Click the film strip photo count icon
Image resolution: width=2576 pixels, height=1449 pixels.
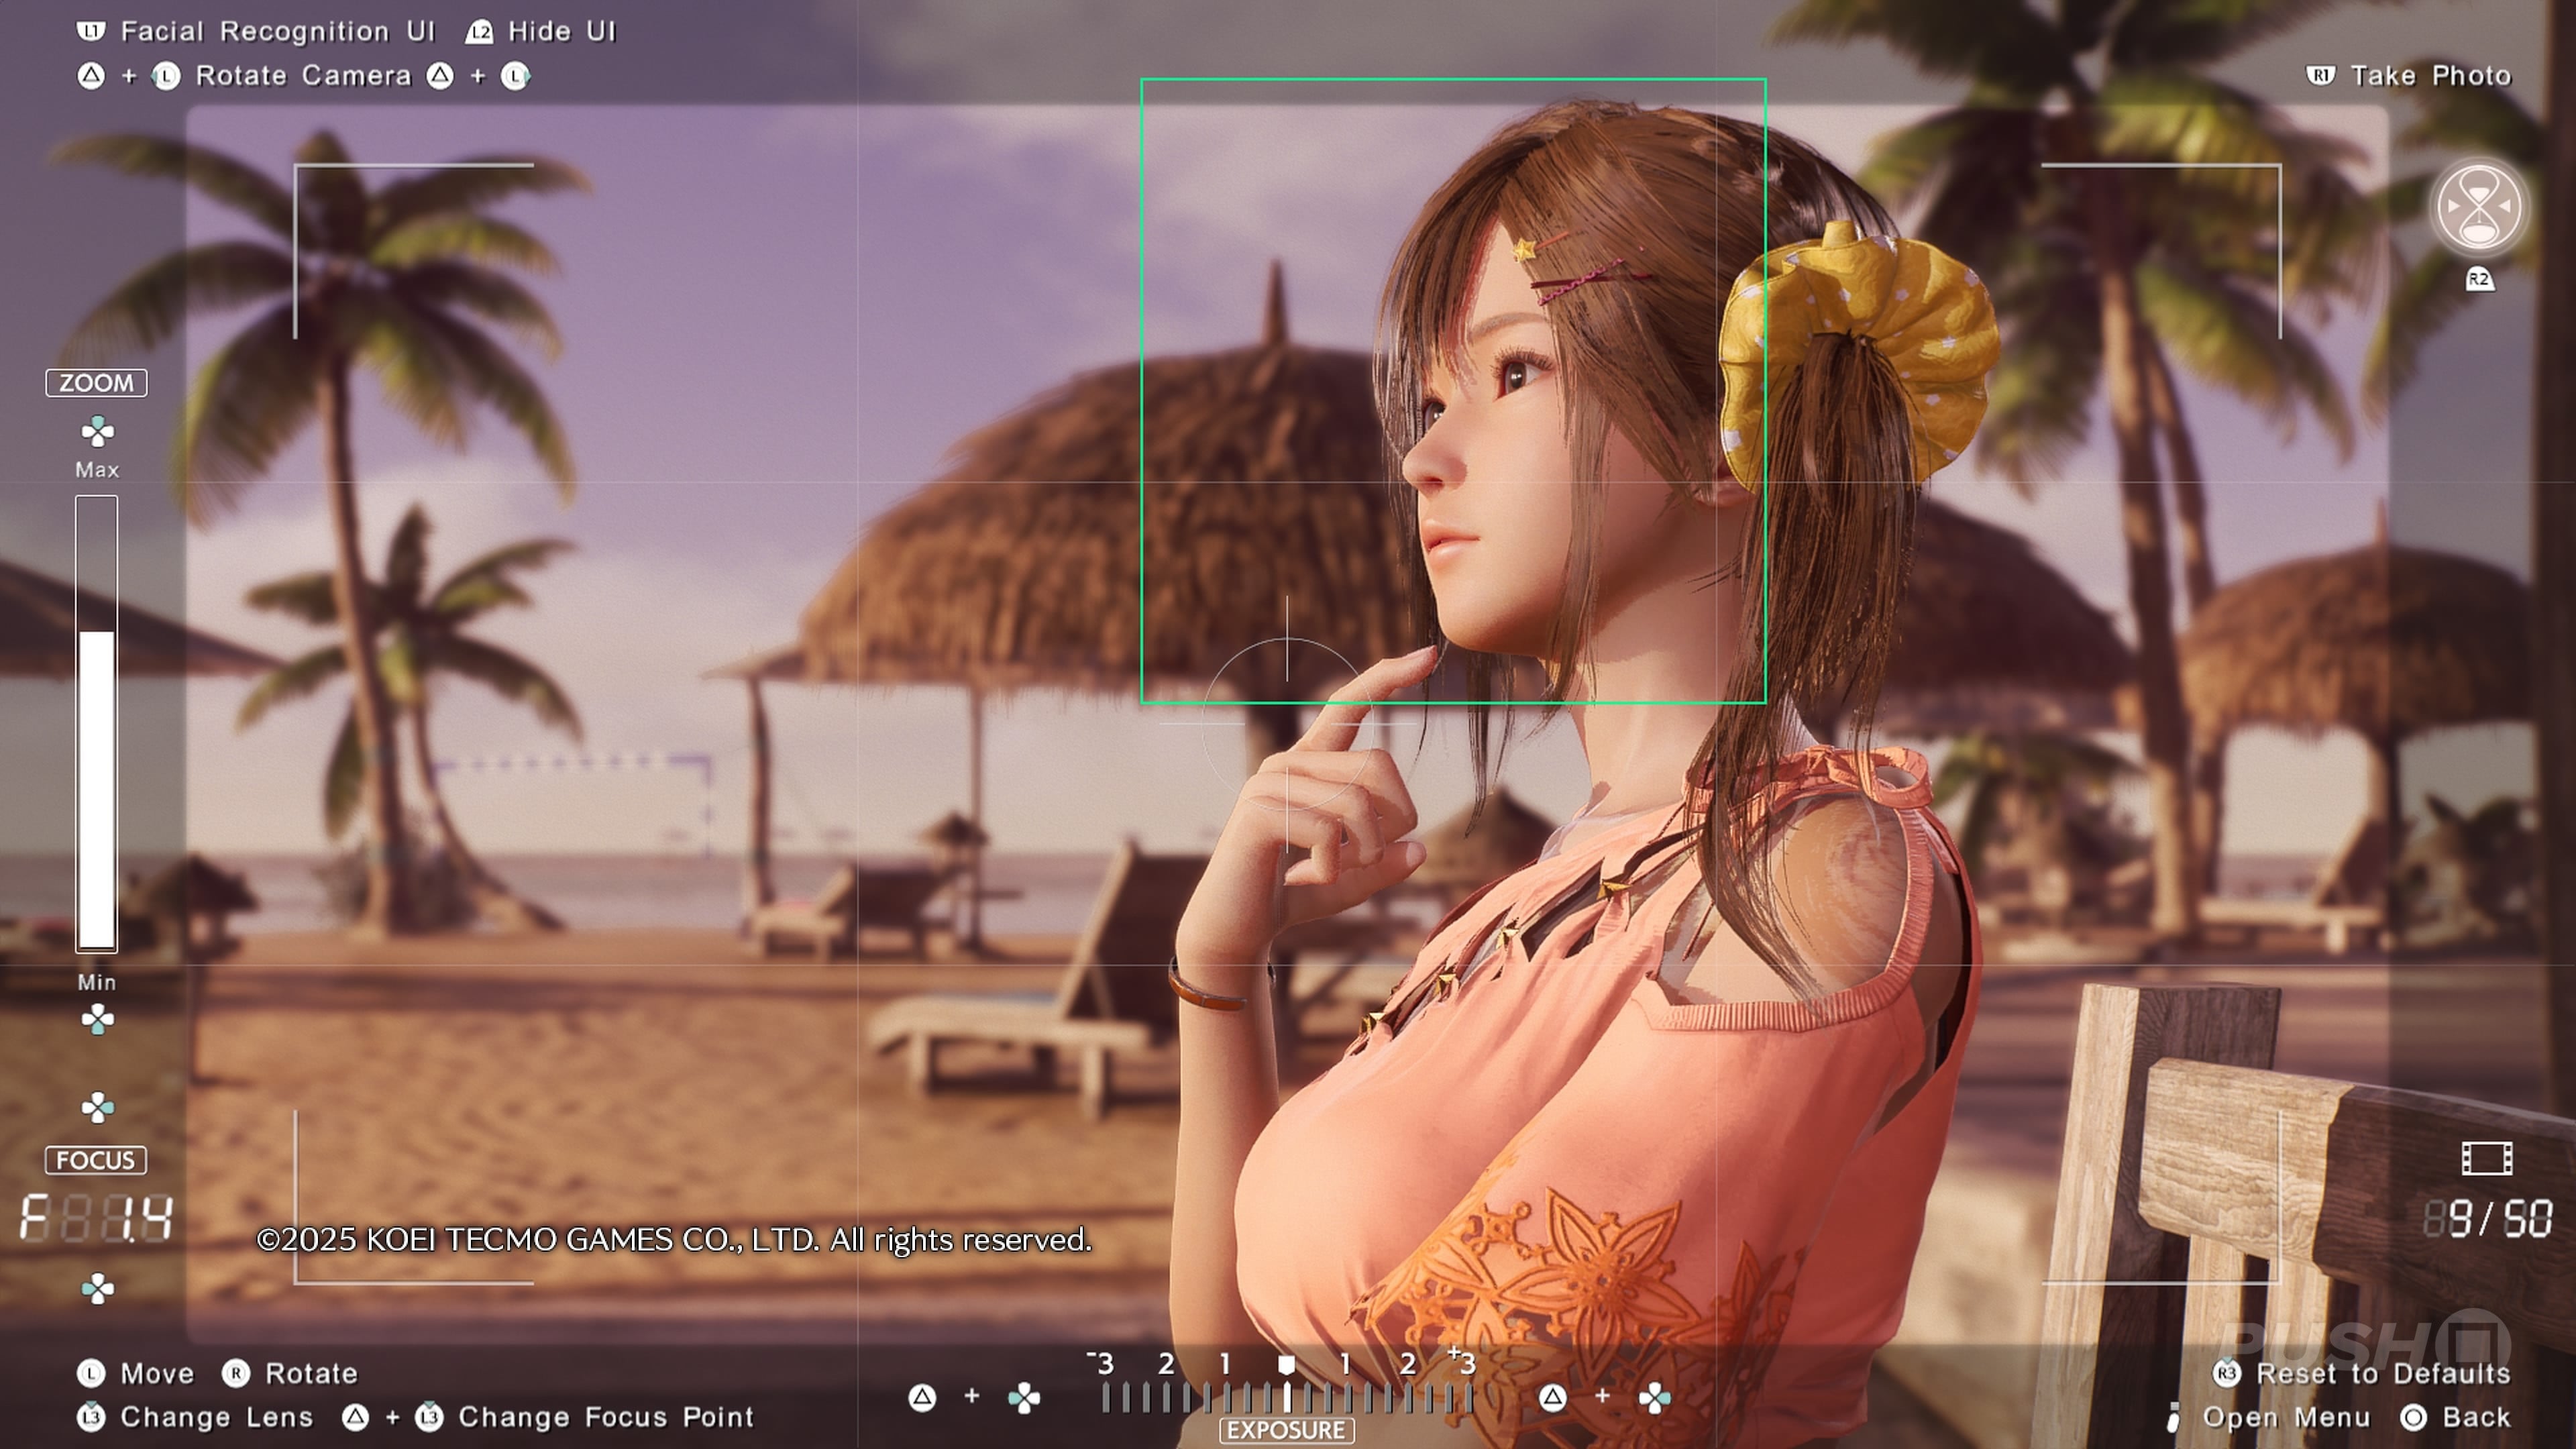tap(2486, 1159)
